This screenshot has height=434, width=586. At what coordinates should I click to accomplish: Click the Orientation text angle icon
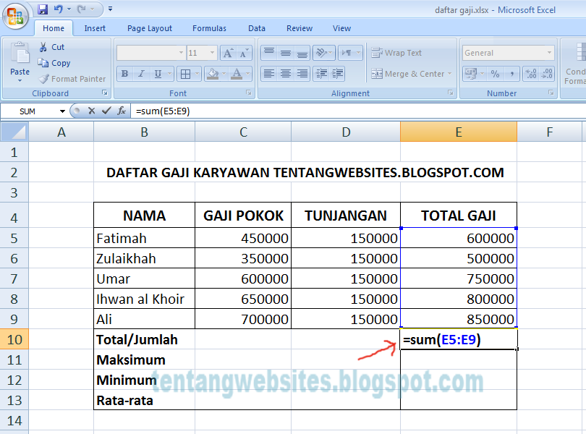click(323, 53)
